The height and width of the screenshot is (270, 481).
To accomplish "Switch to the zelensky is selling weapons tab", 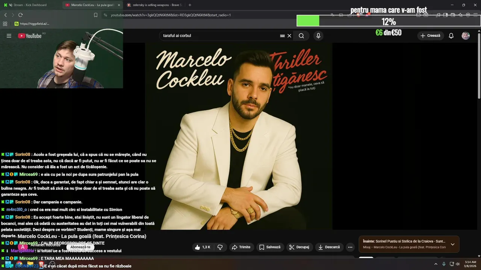I will 154,5.
